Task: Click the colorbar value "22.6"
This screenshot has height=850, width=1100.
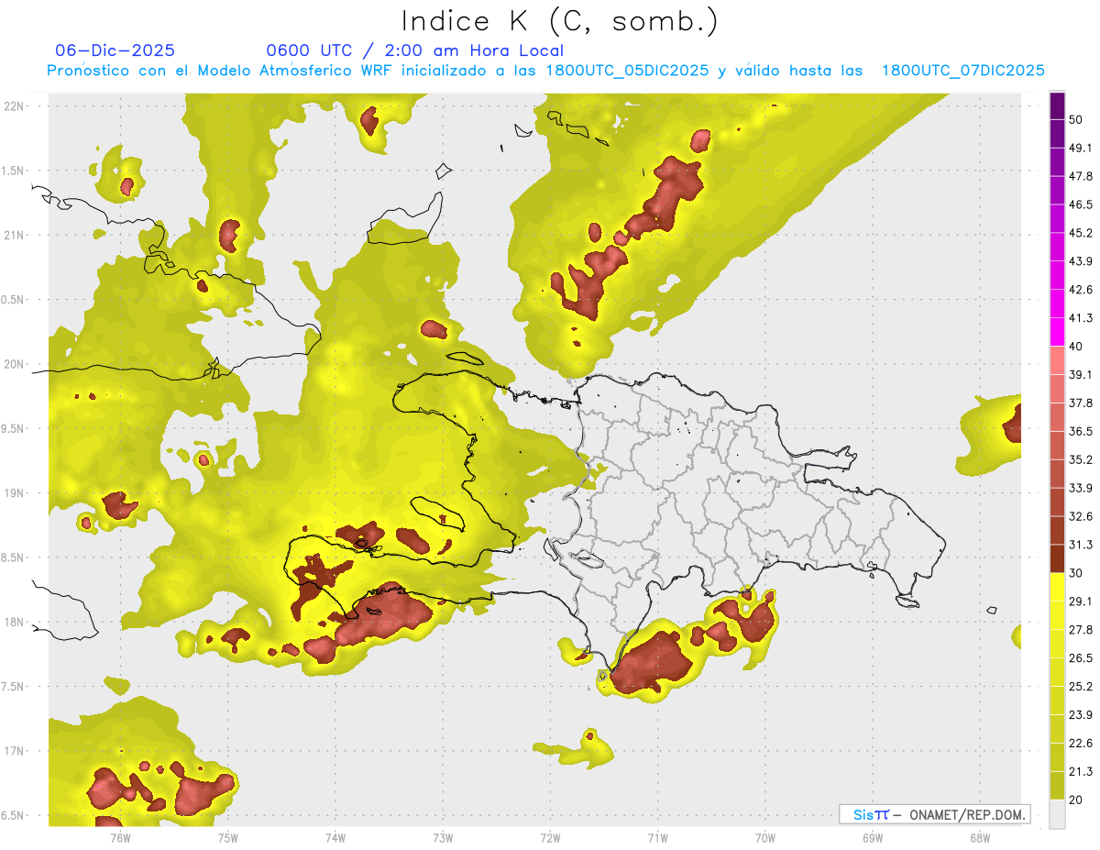Action: 1080,744
